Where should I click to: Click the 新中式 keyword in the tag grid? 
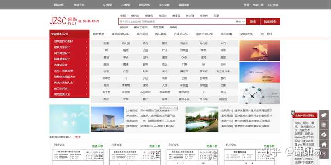tap(106, 78)
